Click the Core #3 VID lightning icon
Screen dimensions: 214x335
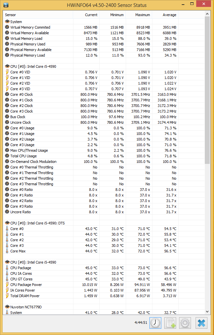[x=7, y=89]
